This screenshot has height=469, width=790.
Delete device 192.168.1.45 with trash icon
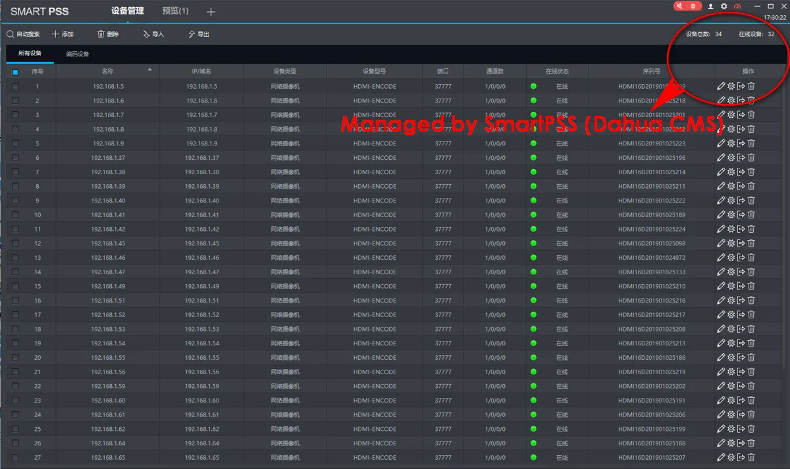pos(751,243)
